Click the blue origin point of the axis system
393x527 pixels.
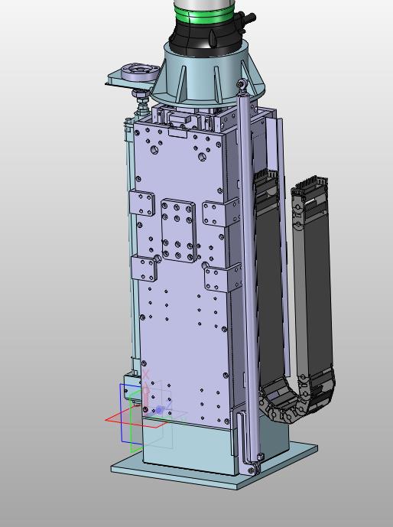click(x=159, y=410)
